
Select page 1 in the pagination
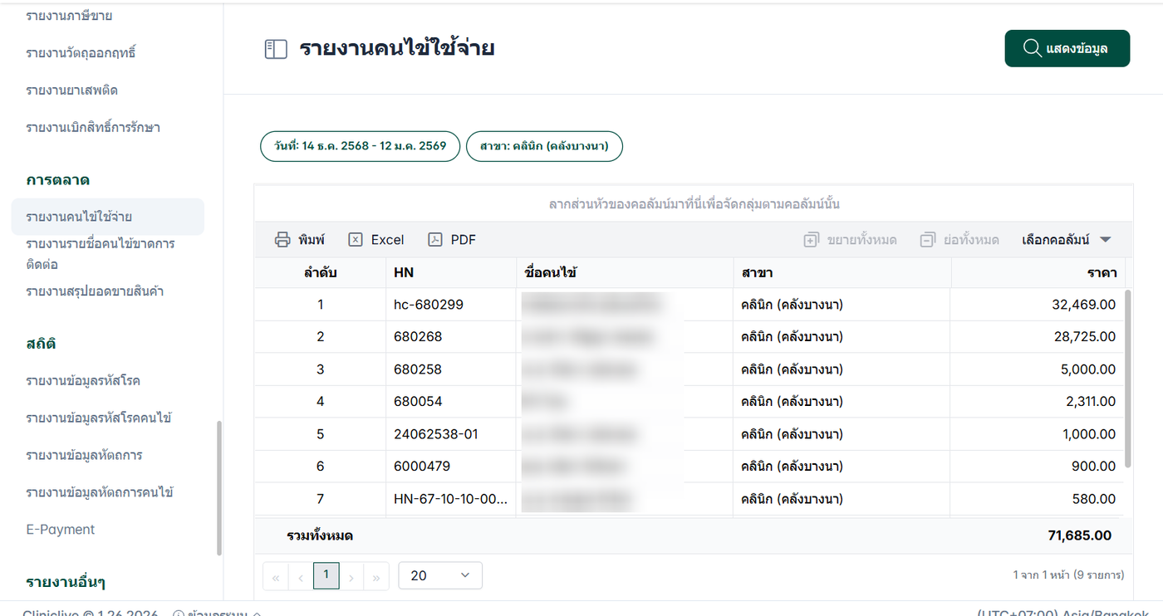point(326,575)
